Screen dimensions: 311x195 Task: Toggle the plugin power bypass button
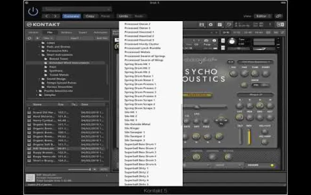(x=33, y=11)
